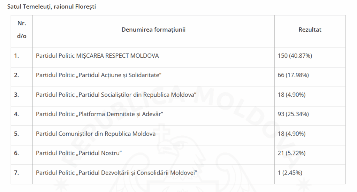Click row number 7. cell
Image resolution: width=357 pixels, height=192 pixels.
coord(16,173)
